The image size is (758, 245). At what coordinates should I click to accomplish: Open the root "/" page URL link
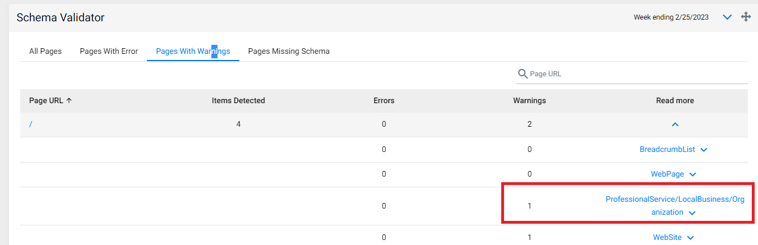(30, 124)
